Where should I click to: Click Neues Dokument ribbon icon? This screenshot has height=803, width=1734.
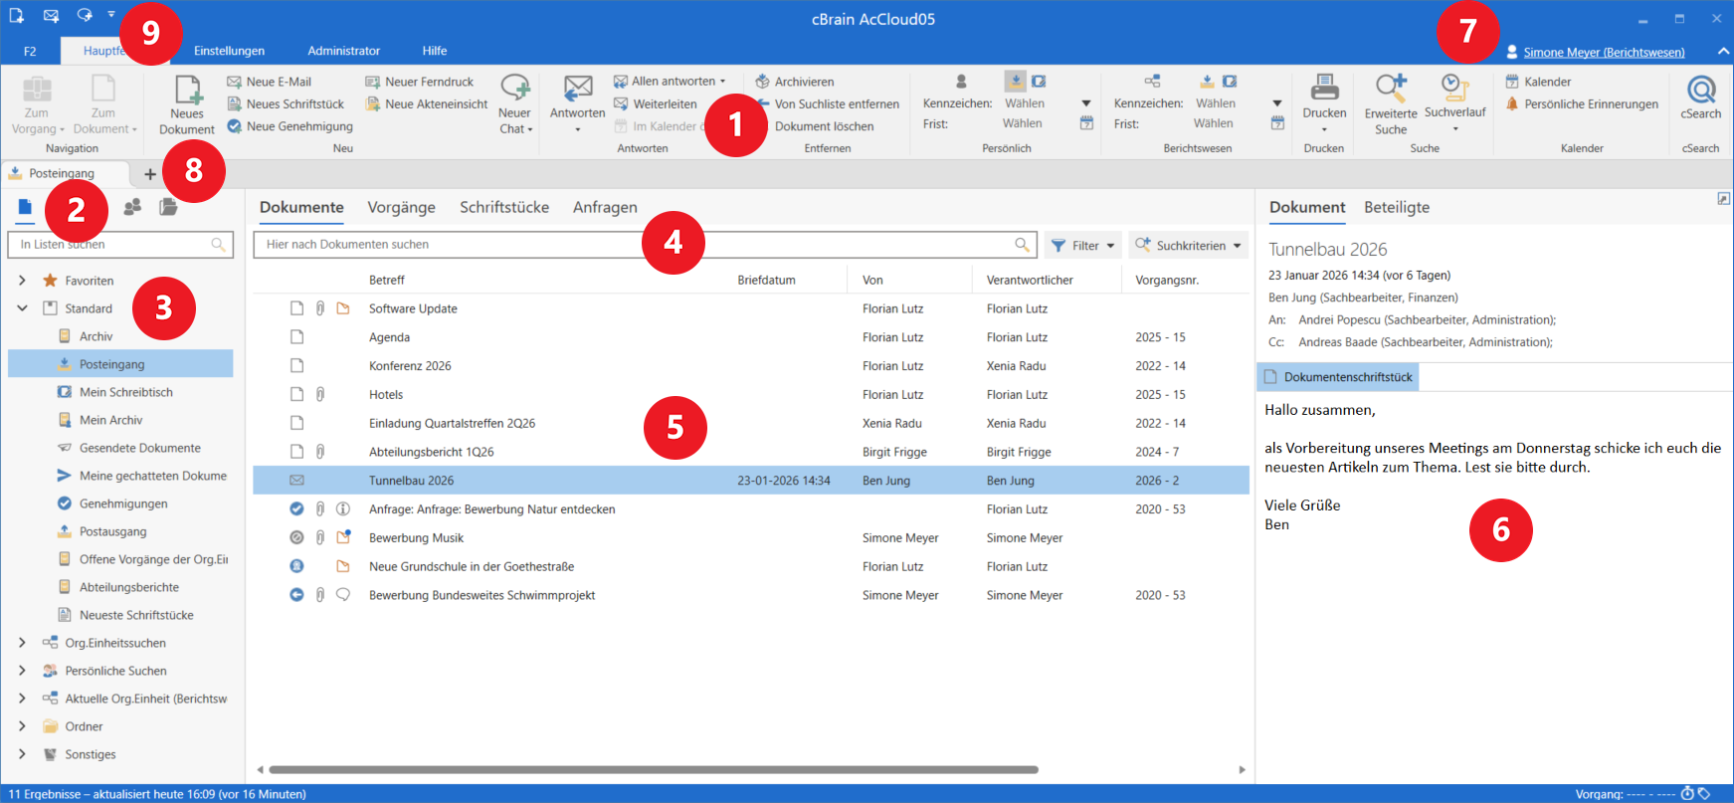coord(187,90)
